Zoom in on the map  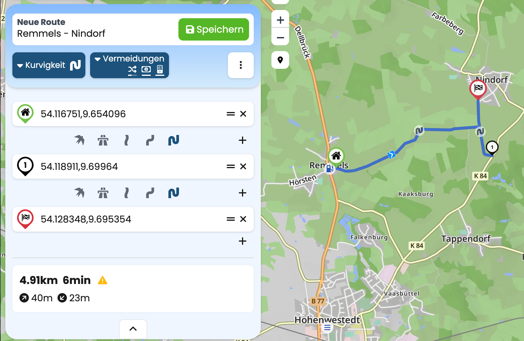tap(280, 20)
